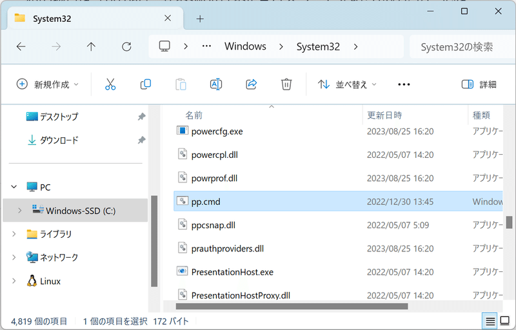Image resolution: width=516 pixels, height=330 pixels.
Task: Open the 新規作成 dropdown menu
Action: pos(48,84)
